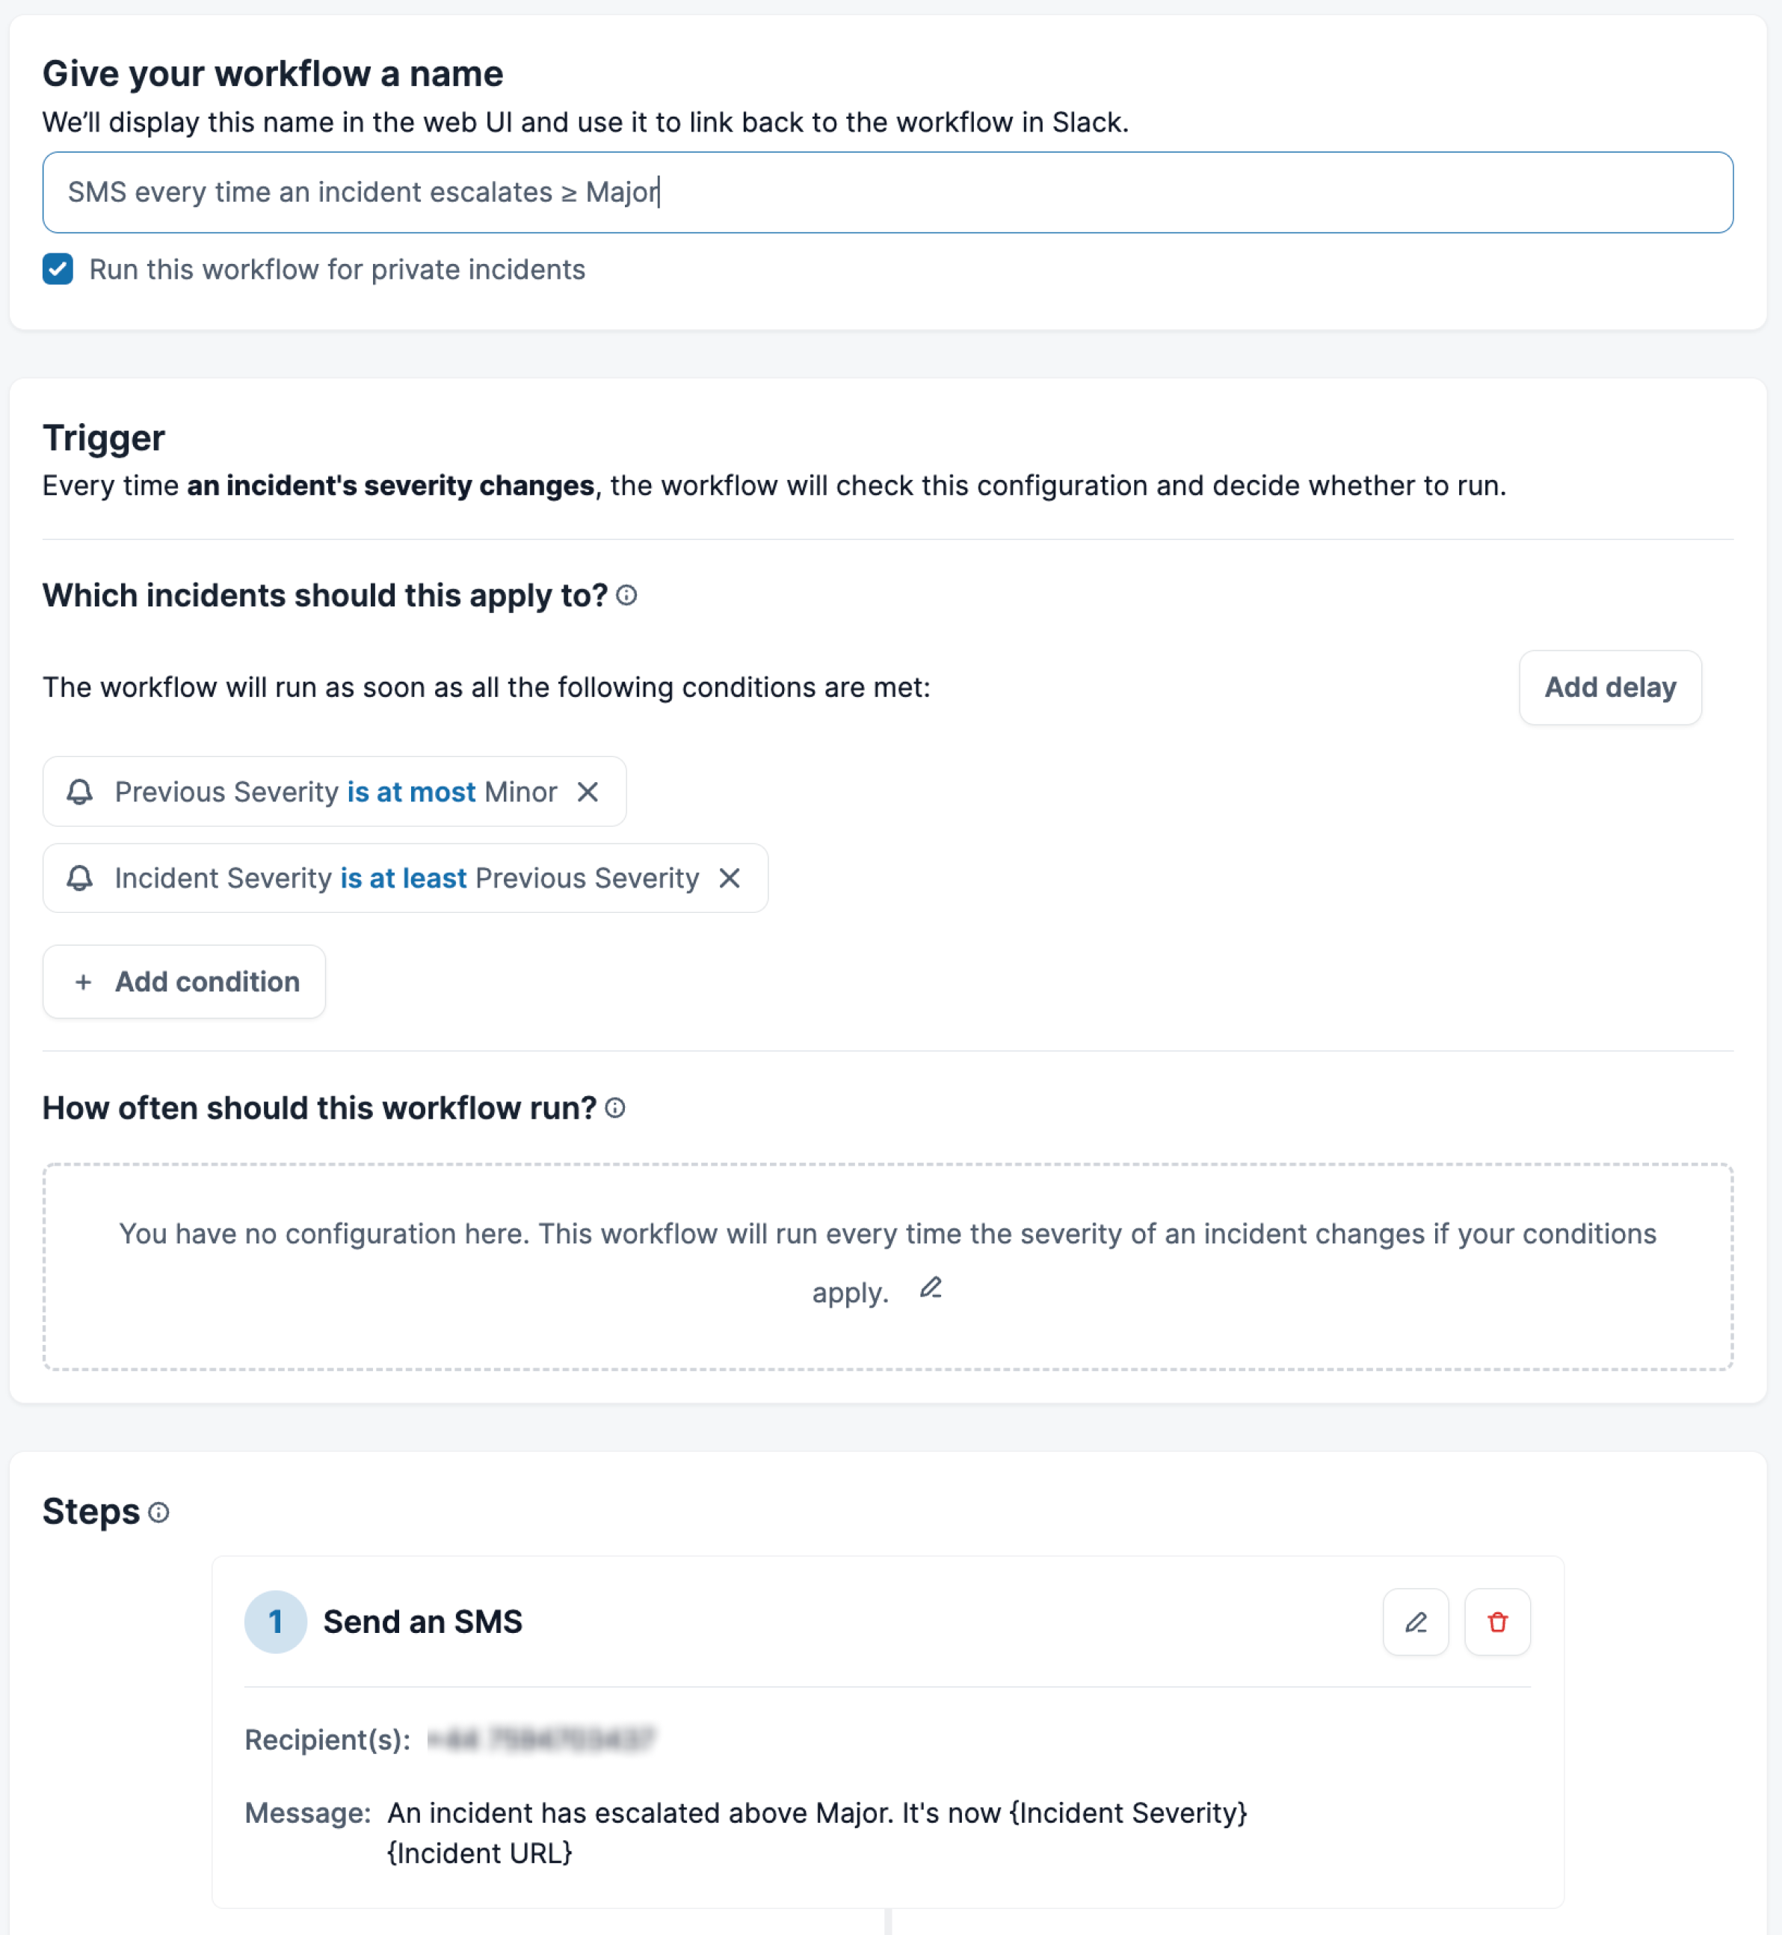Click the dashed no configuration box
The image size is (1782, 1935).
[x=887, y=1267]
